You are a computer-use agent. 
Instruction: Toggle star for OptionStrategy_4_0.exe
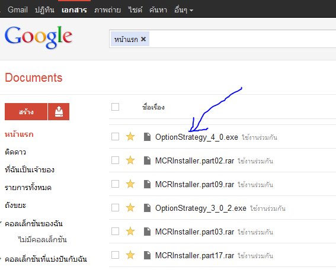point(130,137)
